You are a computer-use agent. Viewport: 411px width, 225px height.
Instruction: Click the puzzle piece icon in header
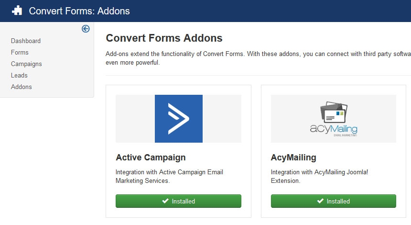(x=17, y=11)
